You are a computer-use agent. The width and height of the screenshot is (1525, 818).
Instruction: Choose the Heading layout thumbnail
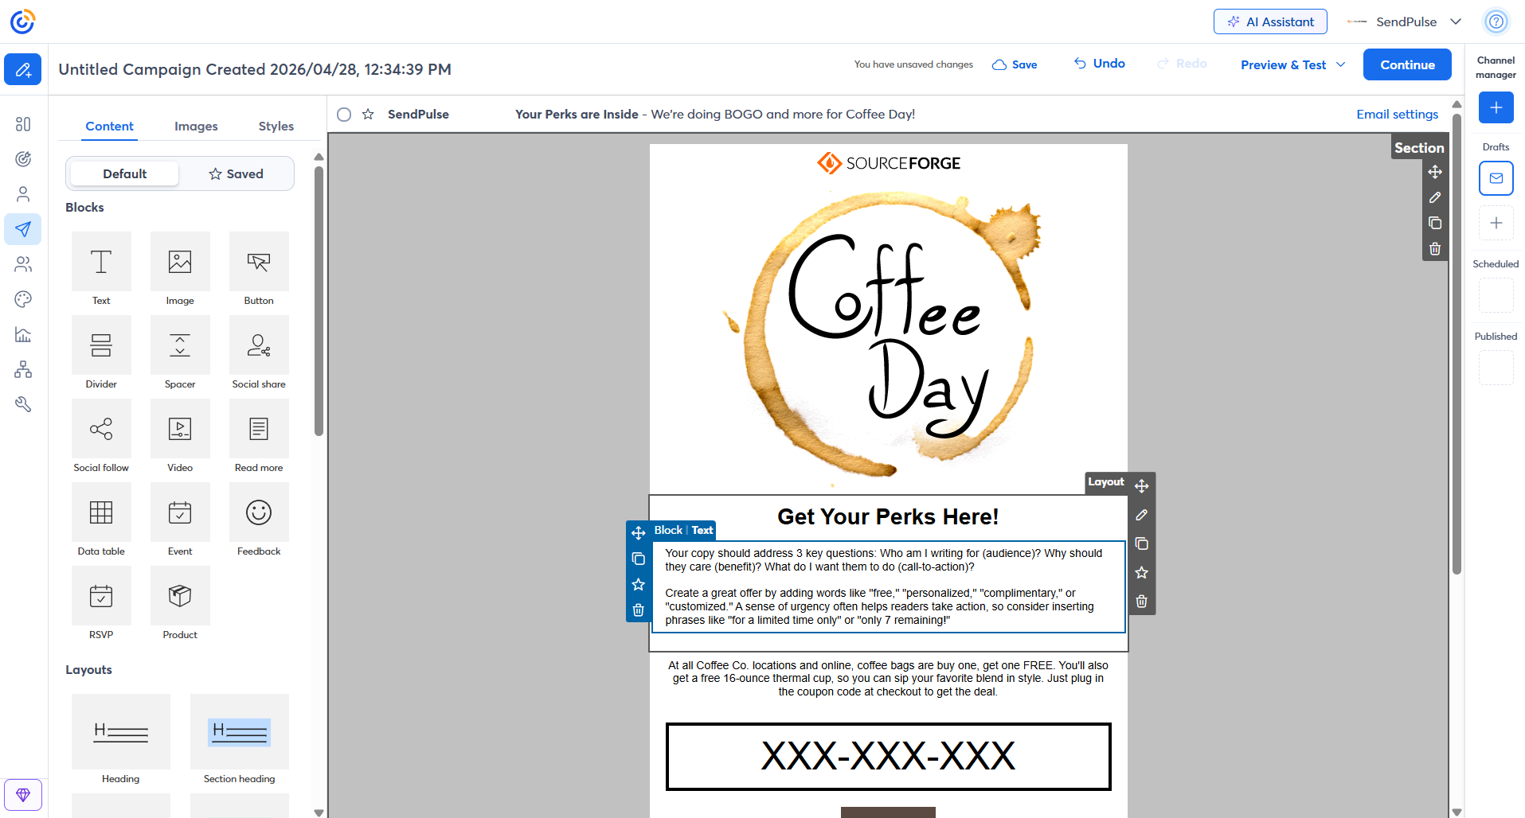121,731
